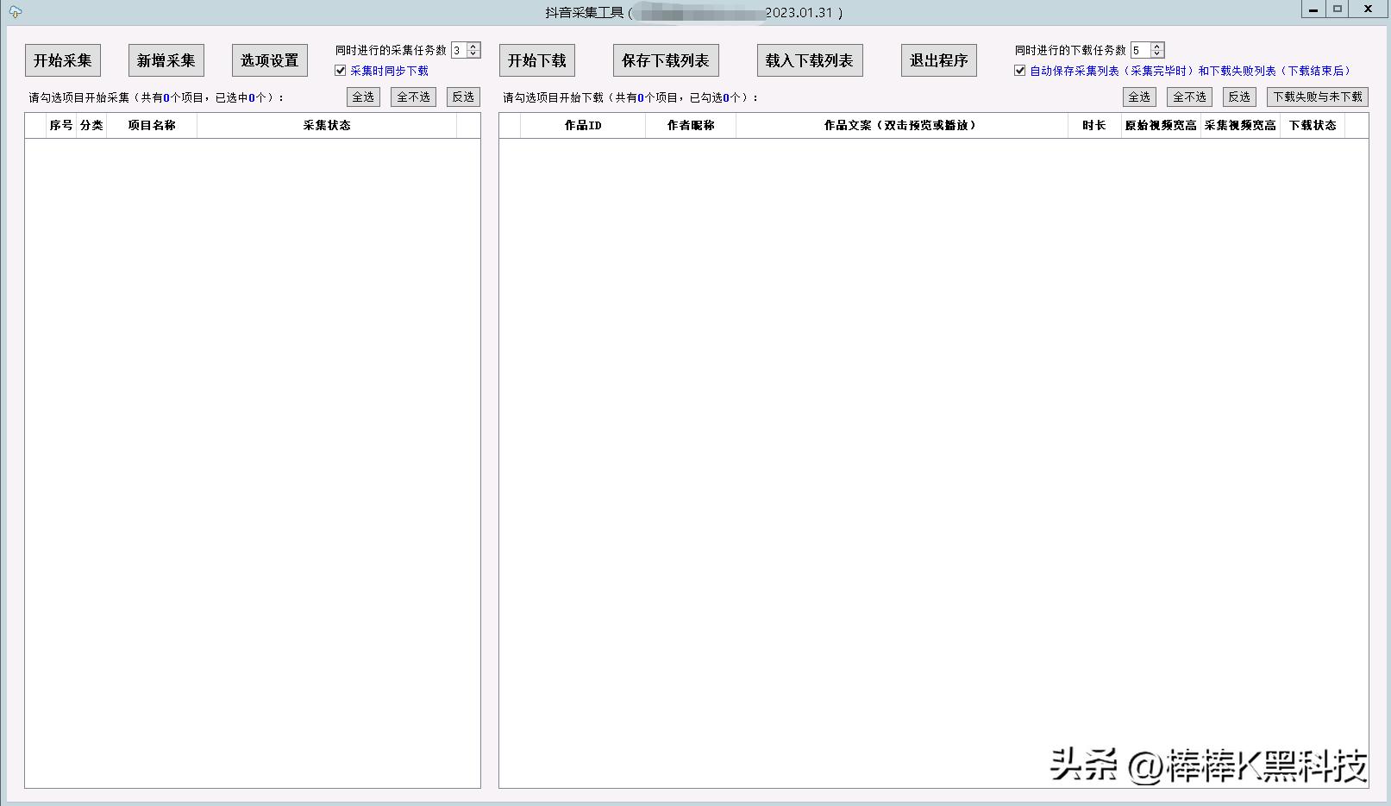1391x806 pixels.
Task: Click 反选 to invert selection in collection panel
Action: click(x=462, y=97)
